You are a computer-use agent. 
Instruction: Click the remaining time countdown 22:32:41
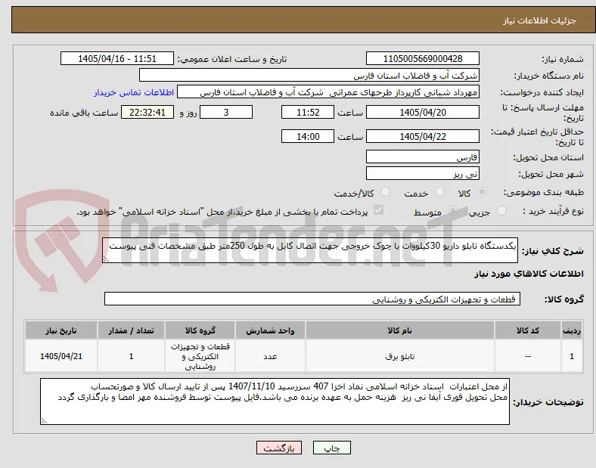click(147, 113)
